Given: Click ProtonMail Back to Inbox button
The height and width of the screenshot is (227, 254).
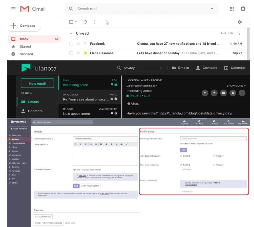Looking at the screenshot, I should coord(19,129).
